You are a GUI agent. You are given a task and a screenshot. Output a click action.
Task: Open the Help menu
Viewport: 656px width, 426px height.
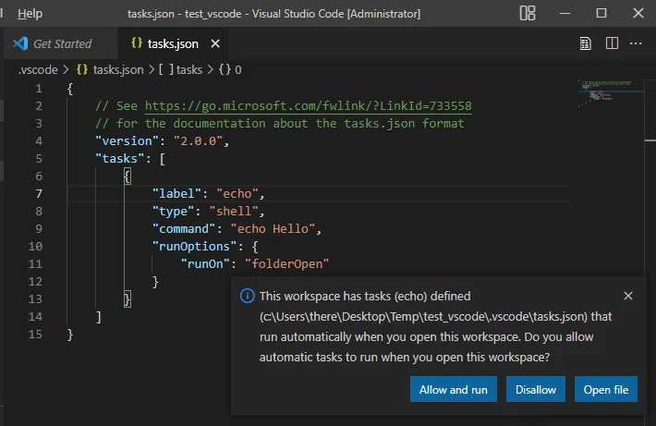tap(30, 14)
